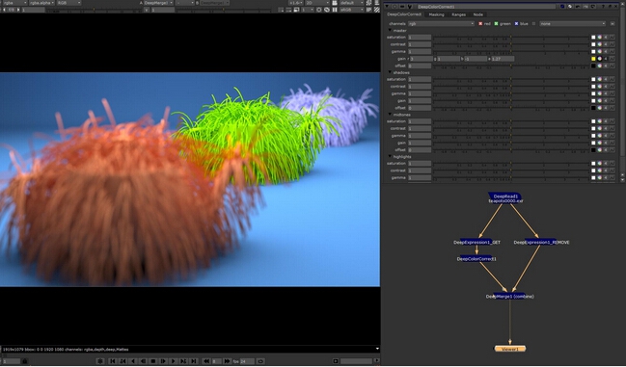Jump to last frame
Image resolution: width=626 pixels, height=367 pixels.
coord(194,361)
